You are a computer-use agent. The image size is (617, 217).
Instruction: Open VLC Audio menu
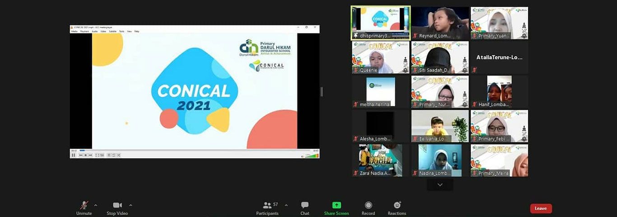(x=95, y=31)
